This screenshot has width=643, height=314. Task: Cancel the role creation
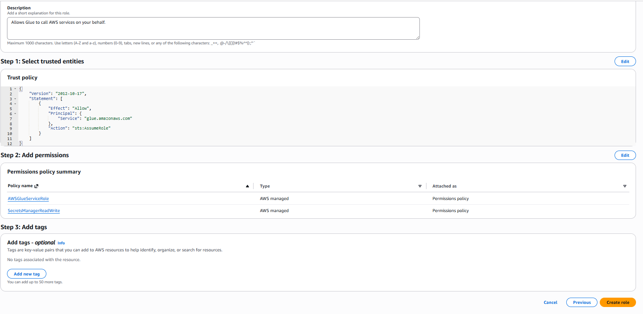coord(550,302)
